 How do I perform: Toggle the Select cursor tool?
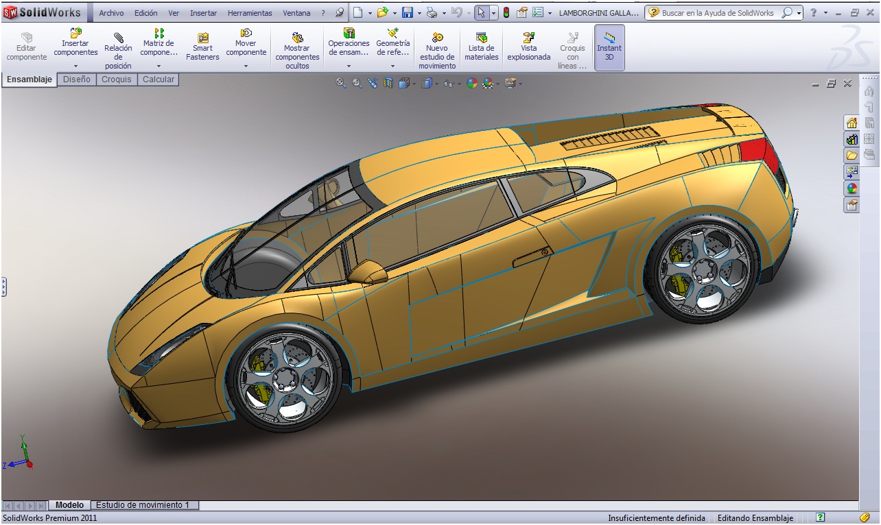[481, 12]
